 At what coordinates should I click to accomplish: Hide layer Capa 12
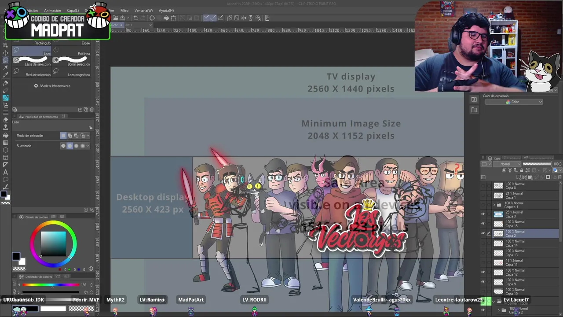pyautogui.click(x=483, y=273)
